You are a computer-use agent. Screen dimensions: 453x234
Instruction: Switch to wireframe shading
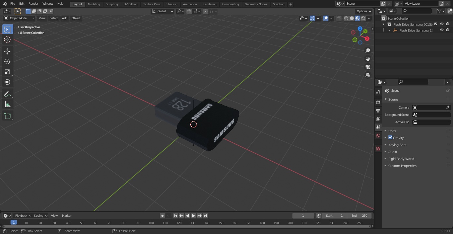[x=346, y=18]
